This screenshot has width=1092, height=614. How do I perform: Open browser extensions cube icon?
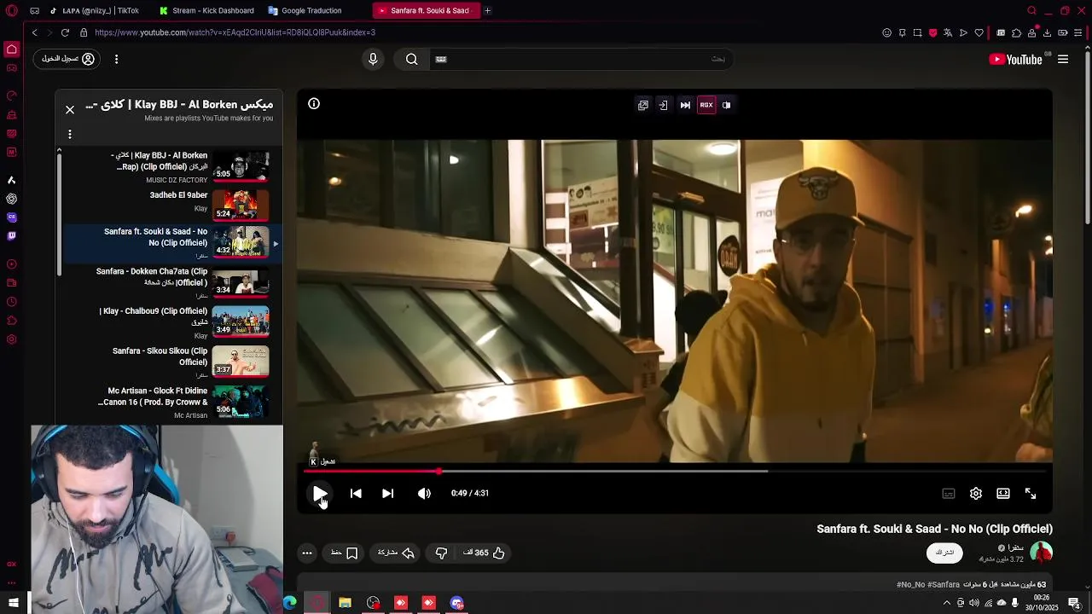[x=1016, y=32]
